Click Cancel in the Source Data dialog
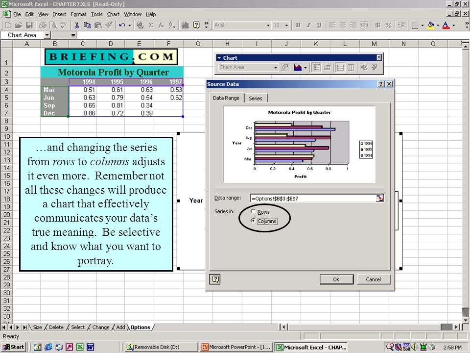 [x=373, y=279]
